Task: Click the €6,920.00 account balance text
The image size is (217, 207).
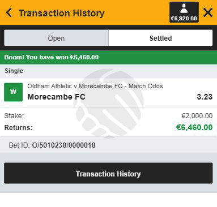Action: point(184,19)
